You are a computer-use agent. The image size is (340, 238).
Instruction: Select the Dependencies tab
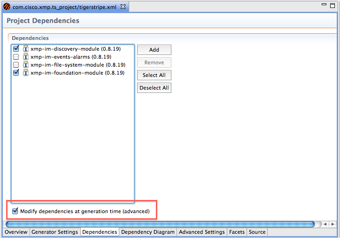pyautogui.click(x=100, y=232)
